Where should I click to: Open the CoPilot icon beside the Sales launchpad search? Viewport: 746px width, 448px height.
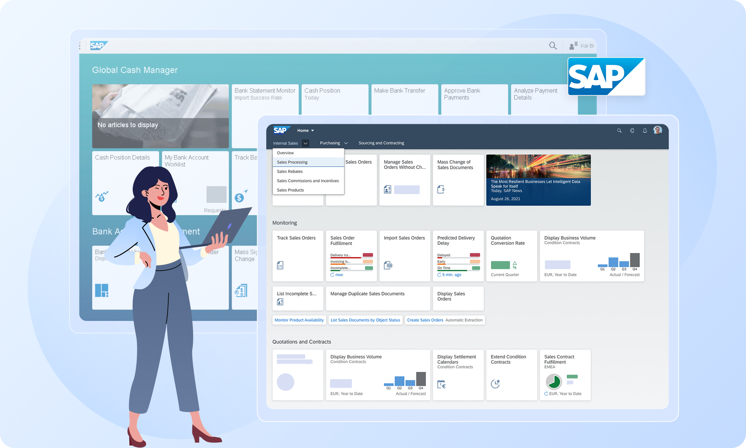(x=632, y=130)
